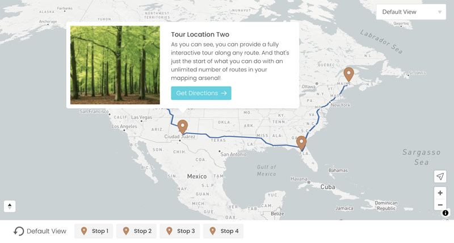Click the Default View reset text
454x243 pixels.
(47, 231)
